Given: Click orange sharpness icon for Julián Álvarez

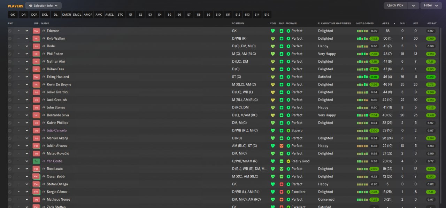Looking at the screenshot, I should 282,146.
